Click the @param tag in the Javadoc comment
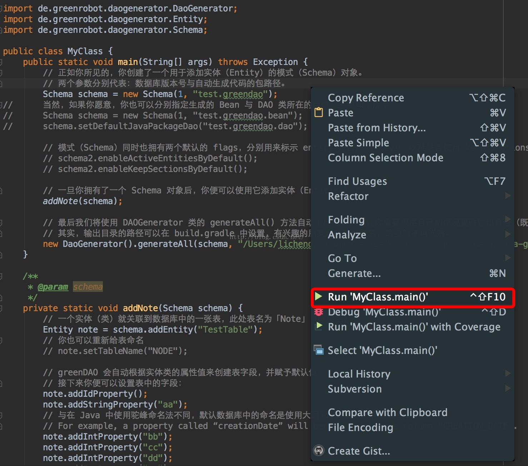528x466 pixels. coord(53,287)
